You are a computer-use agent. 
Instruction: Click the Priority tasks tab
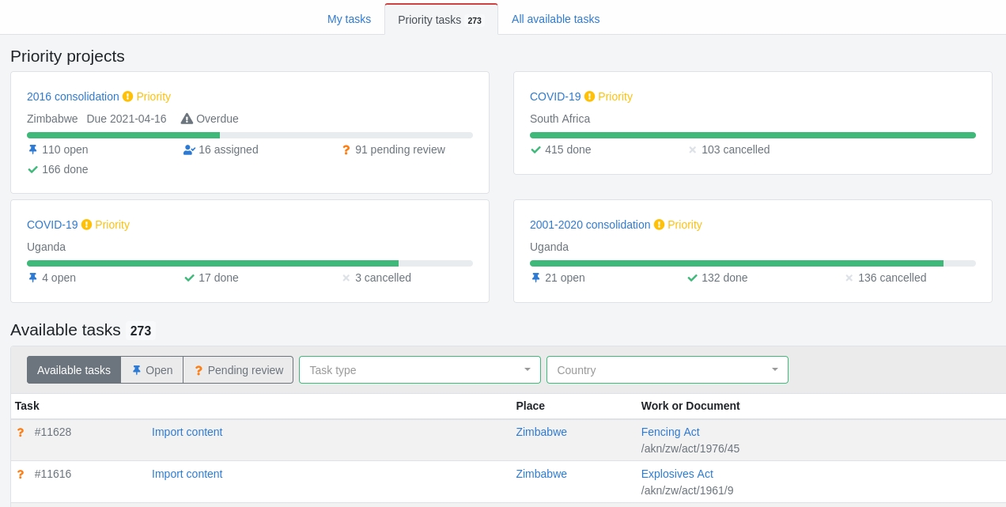[440, 20]
